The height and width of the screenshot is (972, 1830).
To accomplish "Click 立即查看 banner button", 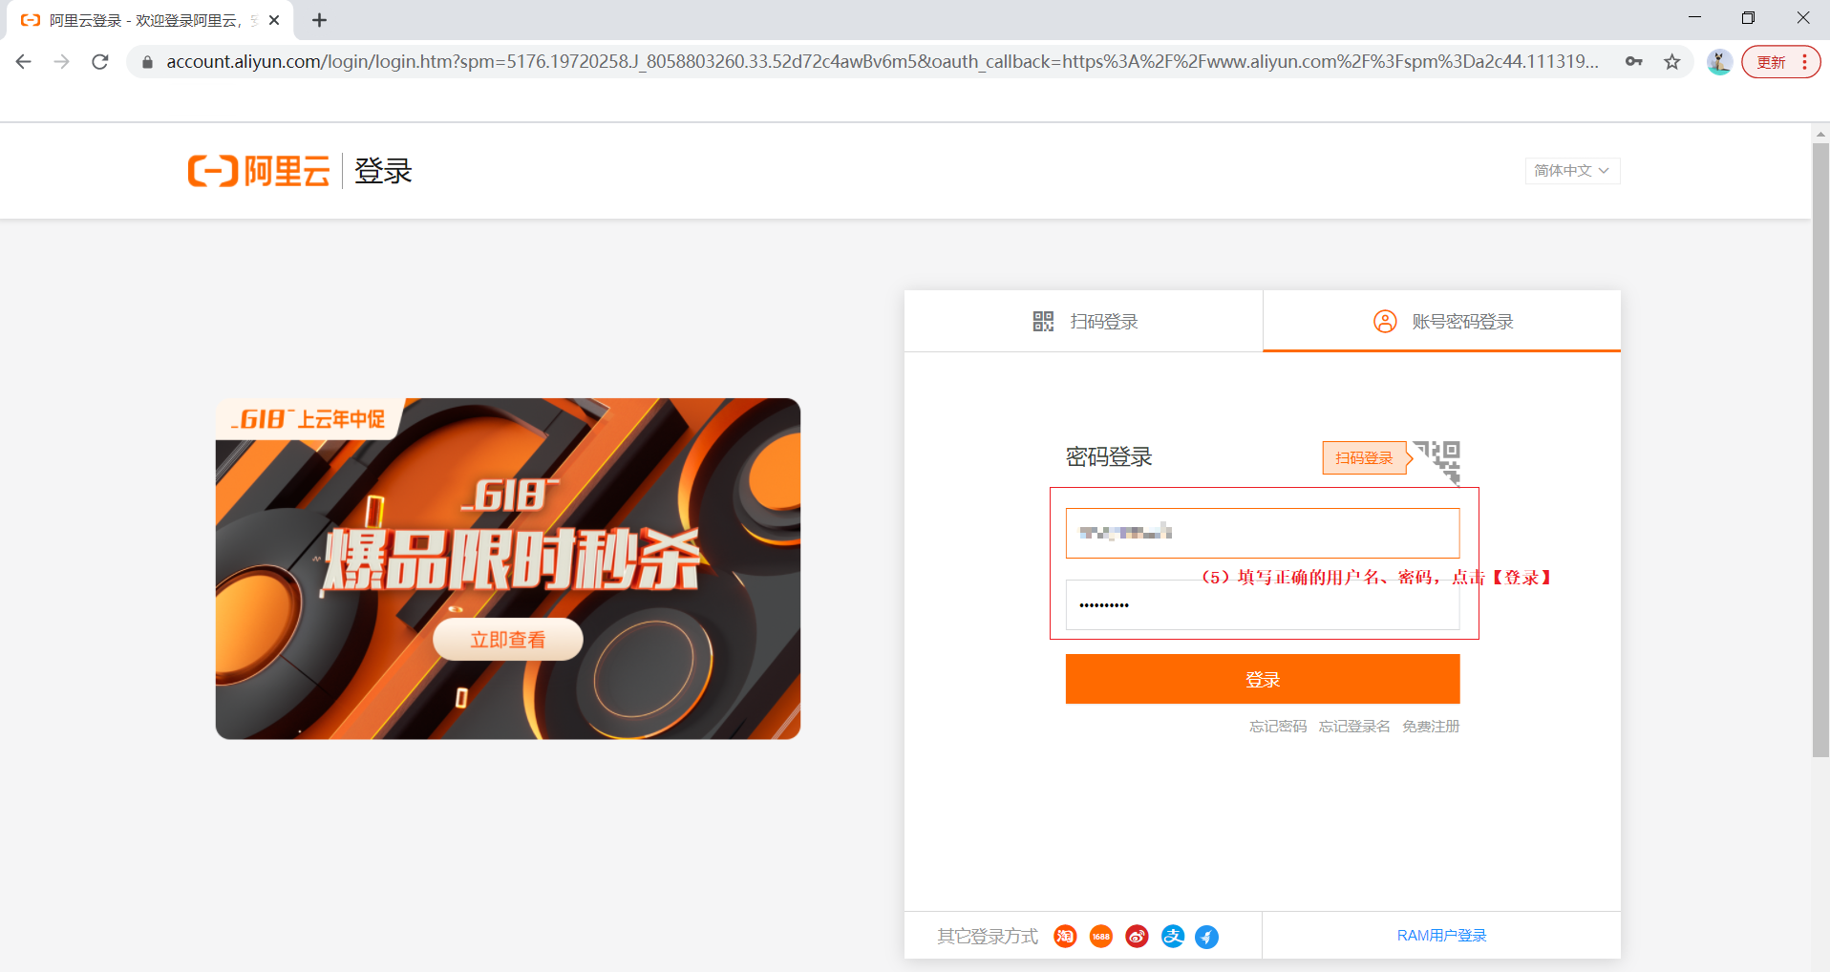I will click(508, 640).
